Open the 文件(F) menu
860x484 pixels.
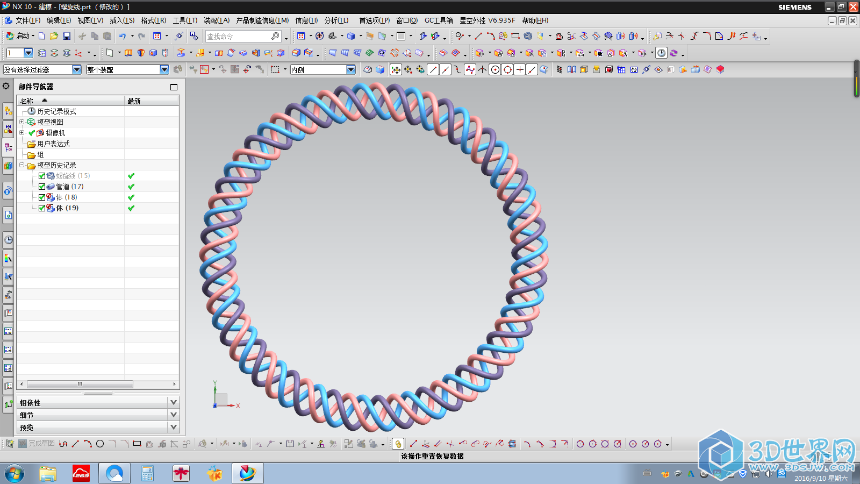[28, 20]
